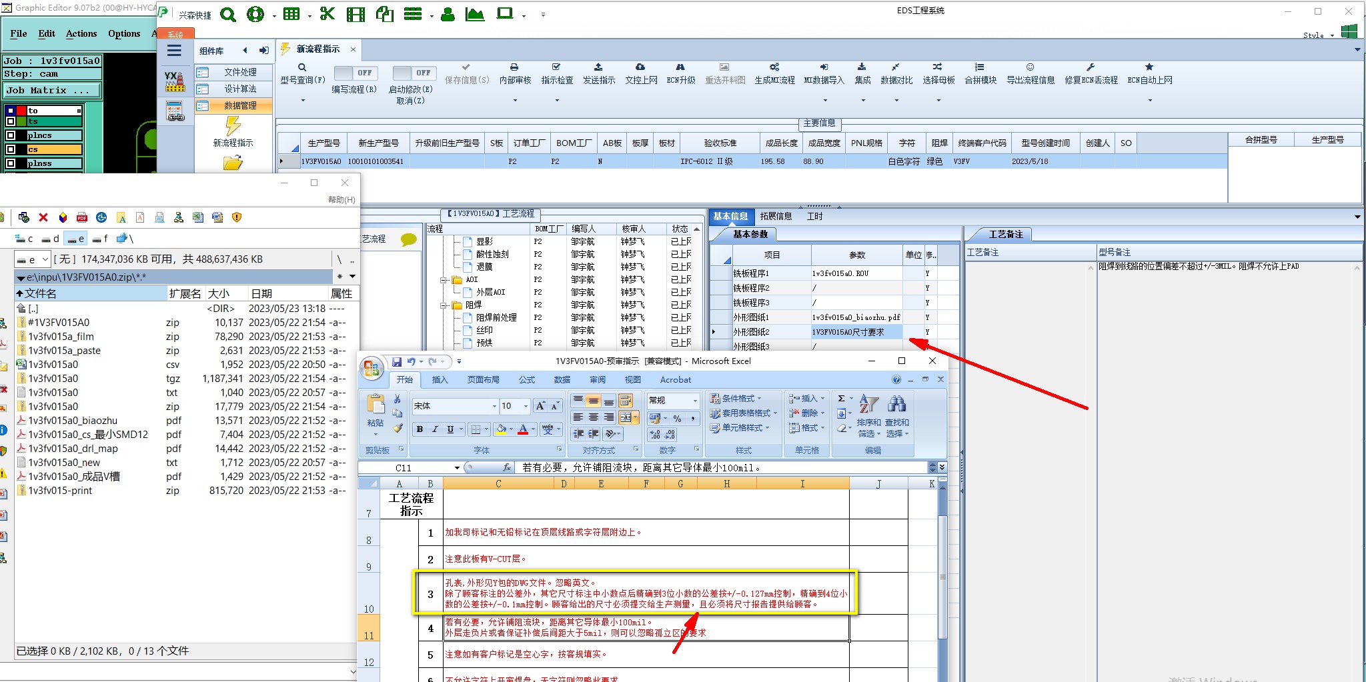Click the AutoSum sigma icon in Excel
The height and width of the screenshot is (682, 1366).
(x=842, y=399)
